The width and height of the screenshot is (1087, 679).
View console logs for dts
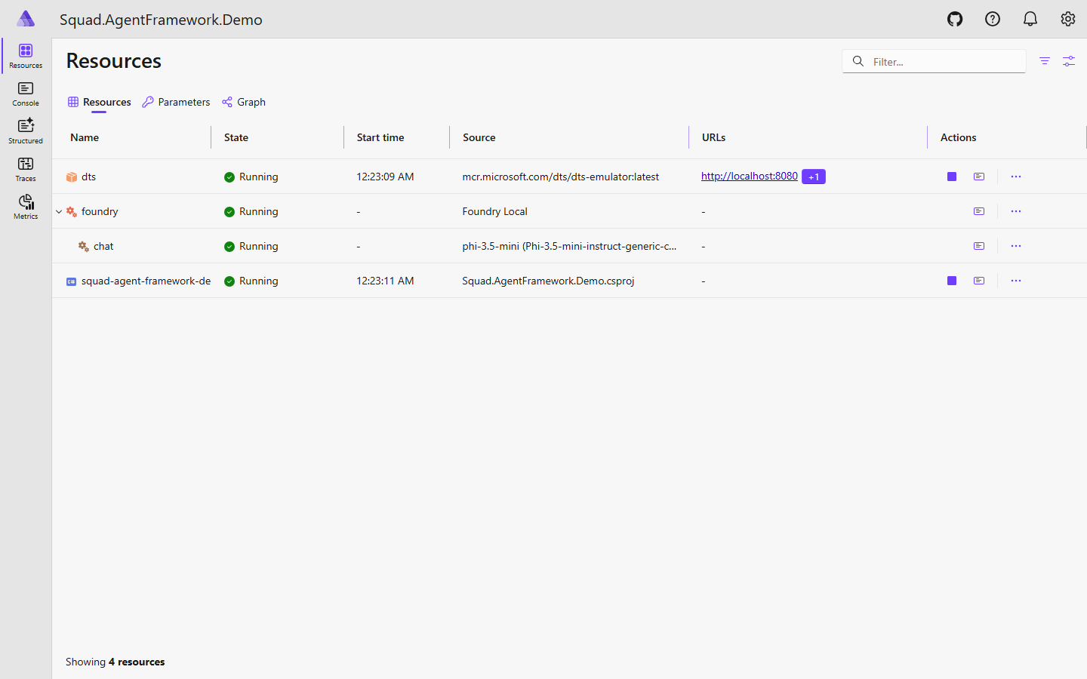pos(979,177)
